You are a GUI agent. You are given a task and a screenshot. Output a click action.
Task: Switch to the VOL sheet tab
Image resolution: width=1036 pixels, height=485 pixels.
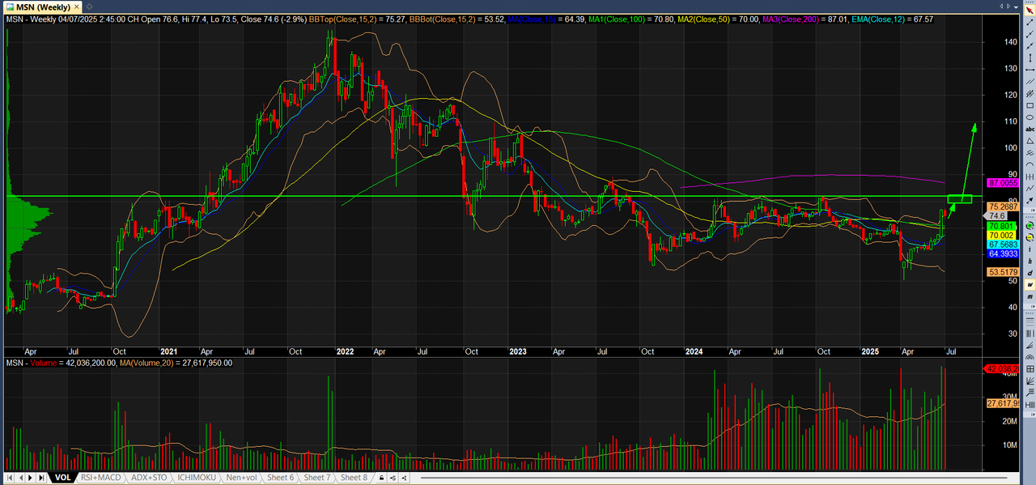(62, 478)
